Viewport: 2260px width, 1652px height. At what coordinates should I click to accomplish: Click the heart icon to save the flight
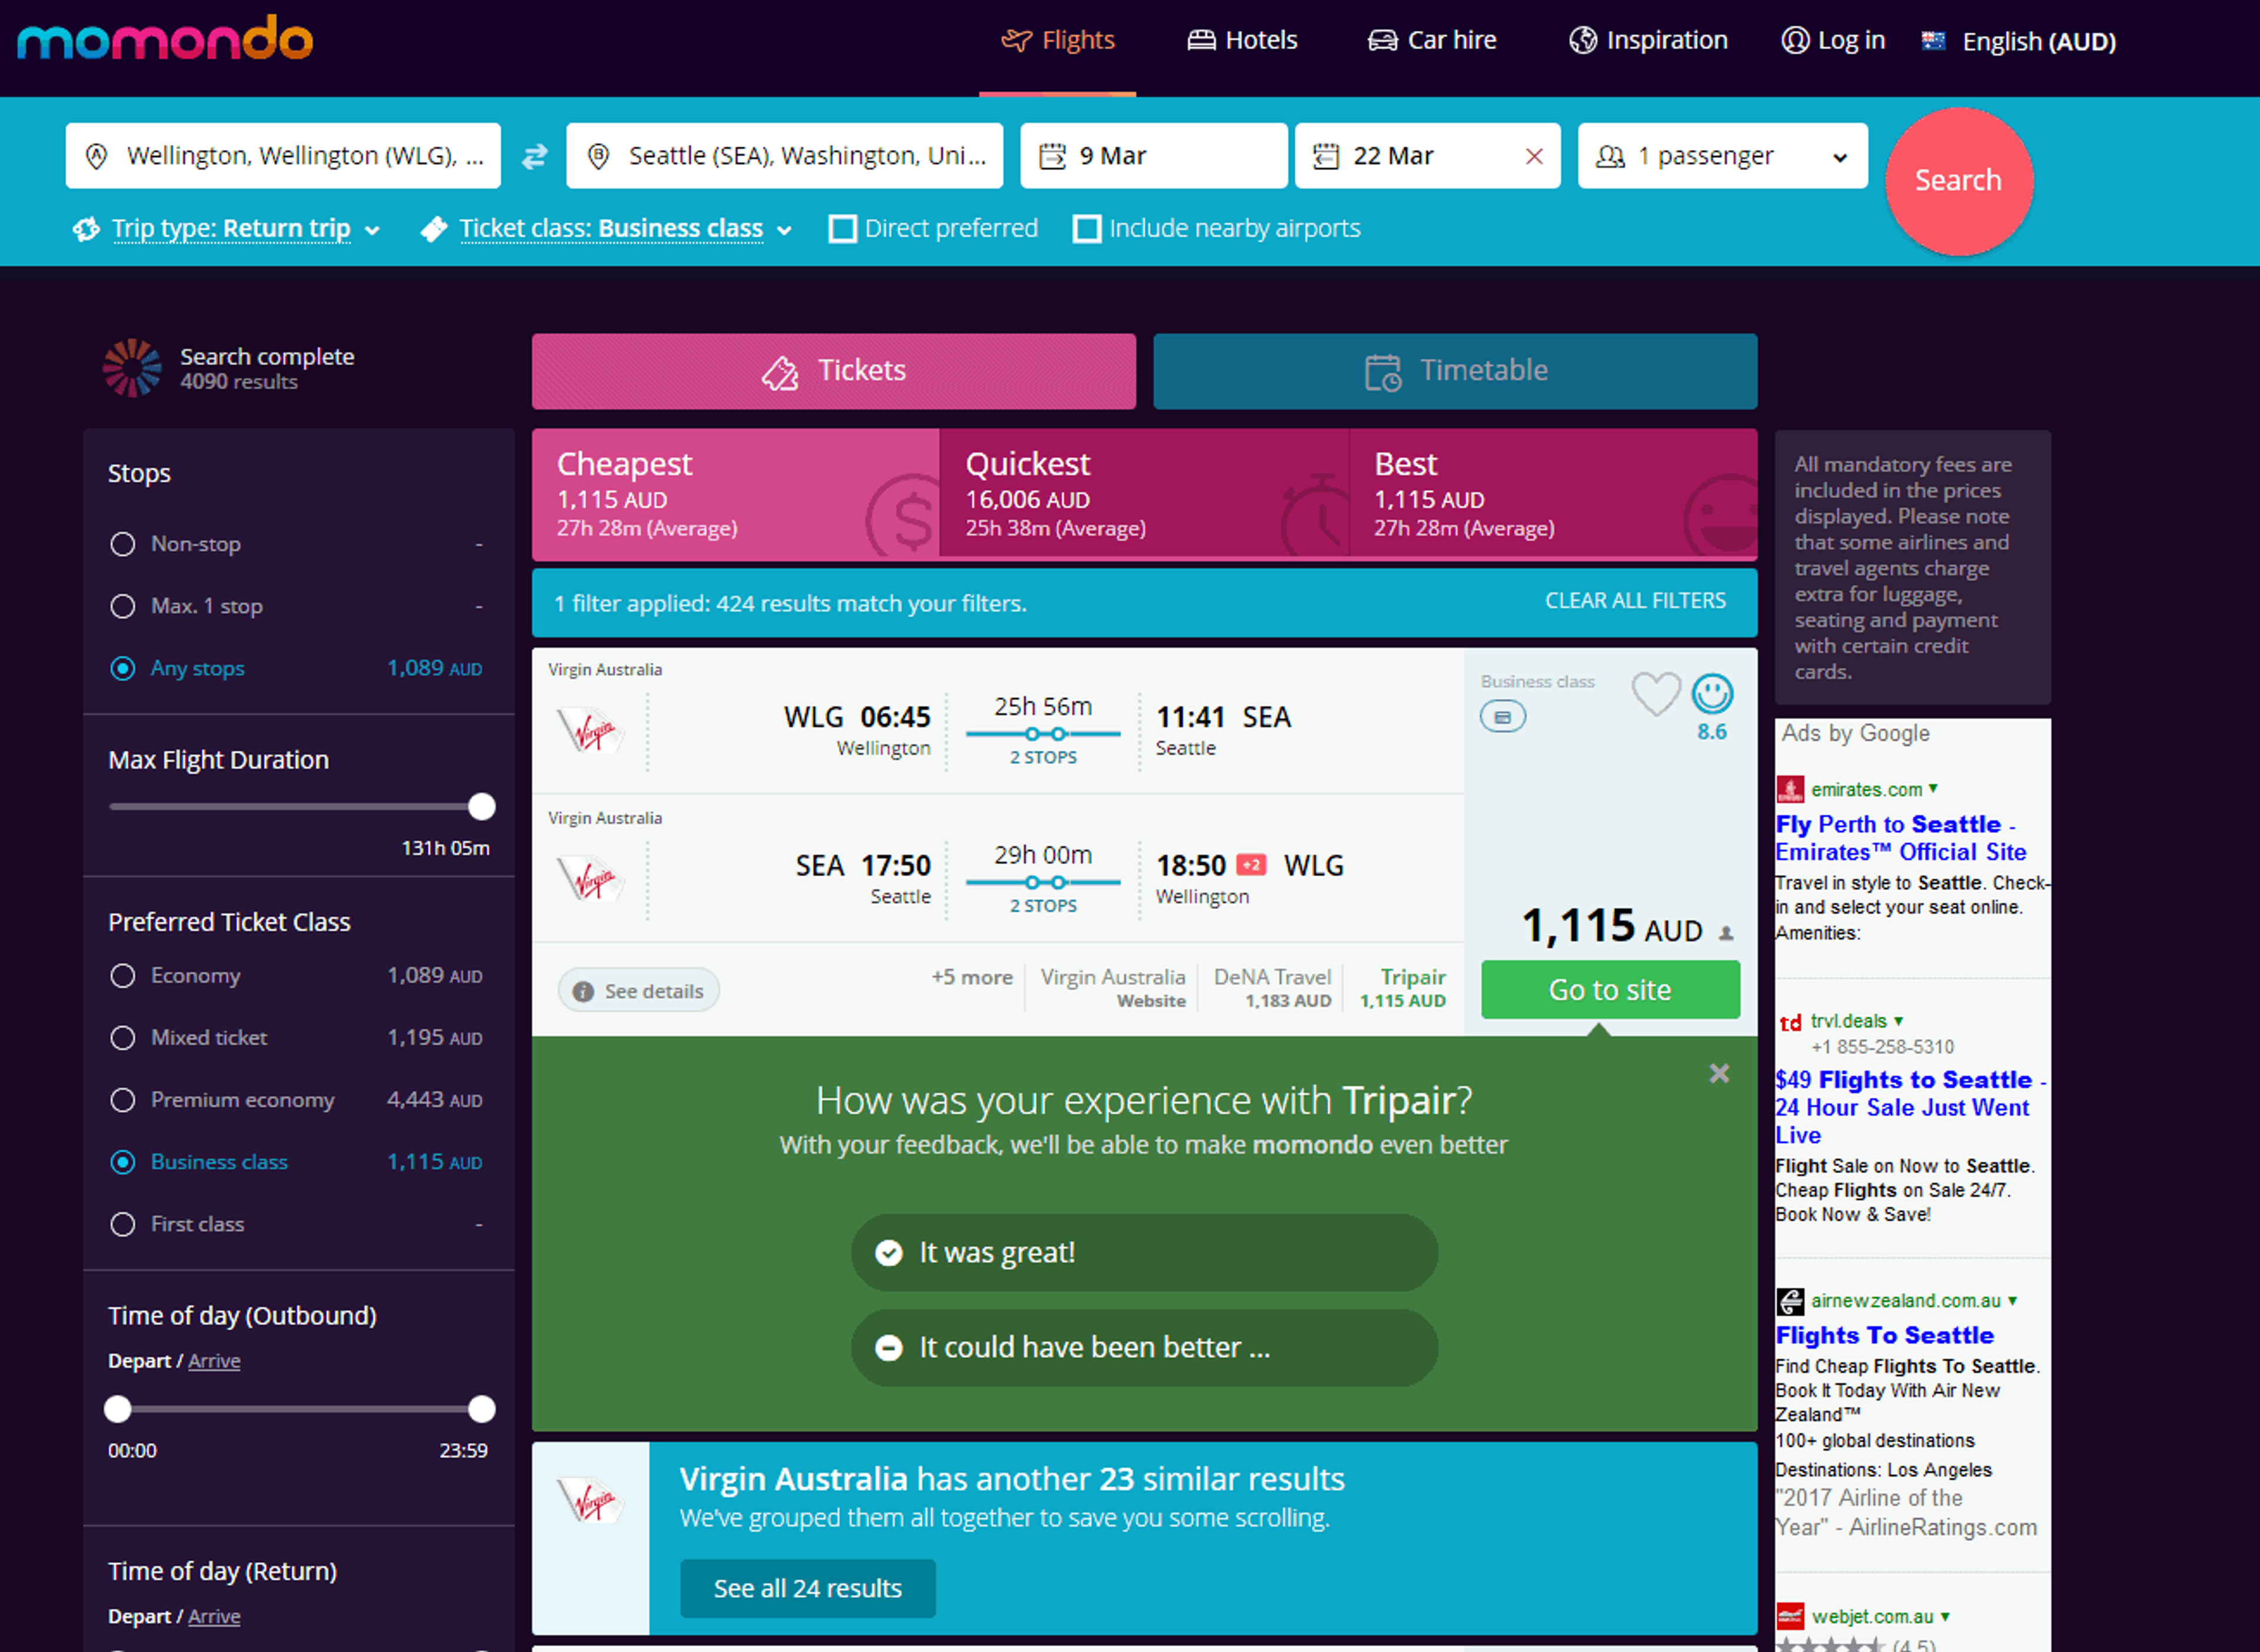coord(1655,693)
